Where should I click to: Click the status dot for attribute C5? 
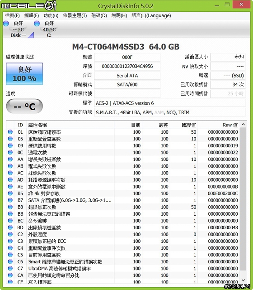tap(10, 255)
